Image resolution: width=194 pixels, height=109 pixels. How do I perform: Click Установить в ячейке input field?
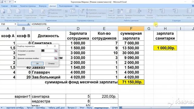point(47,51)
